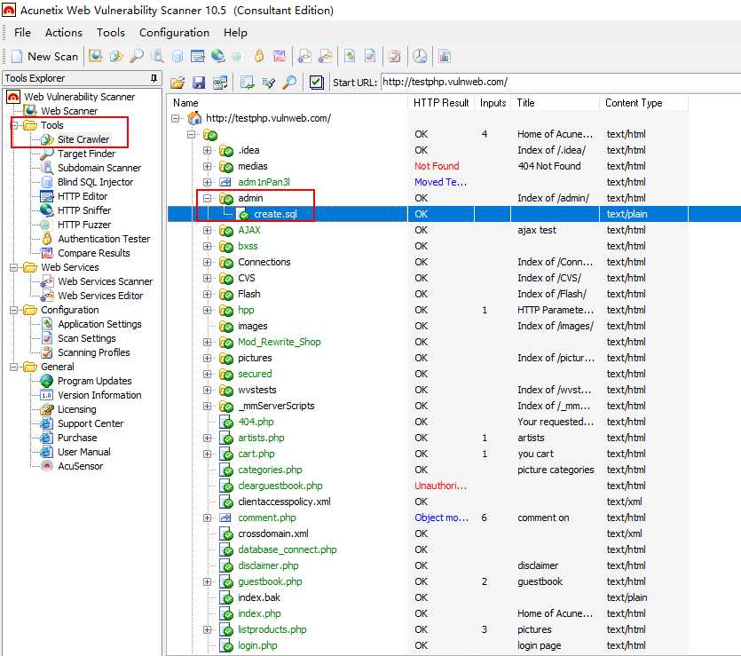The image size is (741, 656).
Task: Open Web Services Scanner toolbar icon
Action: click(x=304, y=56)
